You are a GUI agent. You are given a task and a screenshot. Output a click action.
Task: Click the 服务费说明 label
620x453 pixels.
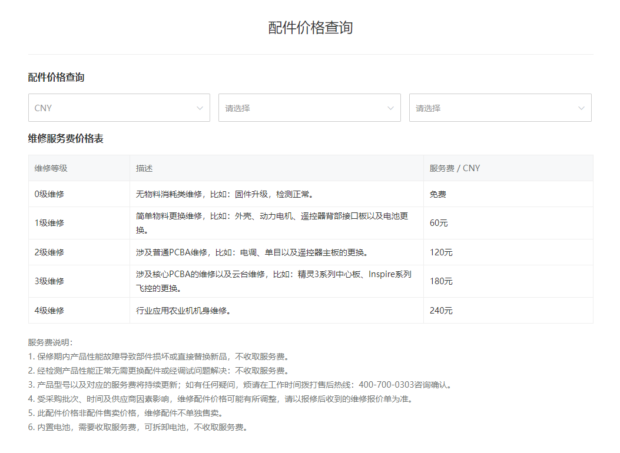point(50,342)
